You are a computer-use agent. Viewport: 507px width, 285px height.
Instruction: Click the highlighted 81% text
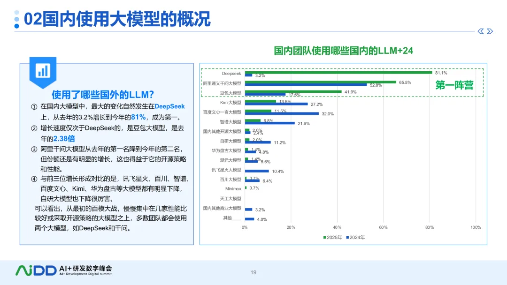coord(138,117)
